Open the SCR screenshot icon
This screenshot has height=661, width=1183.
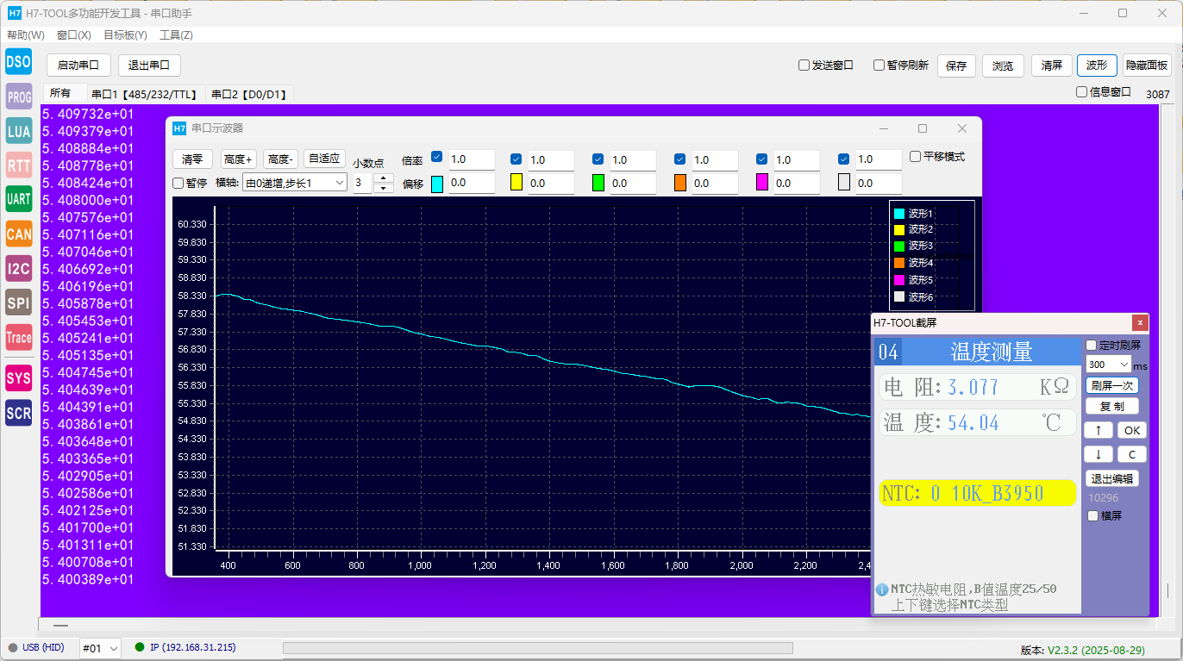click(19, 412)
